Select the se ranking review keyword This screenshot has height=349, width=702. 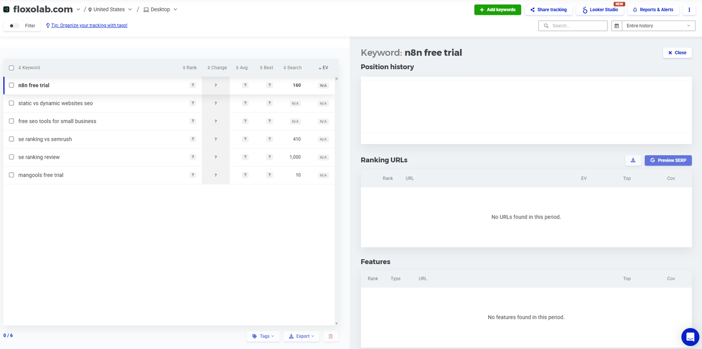(39, 157)
